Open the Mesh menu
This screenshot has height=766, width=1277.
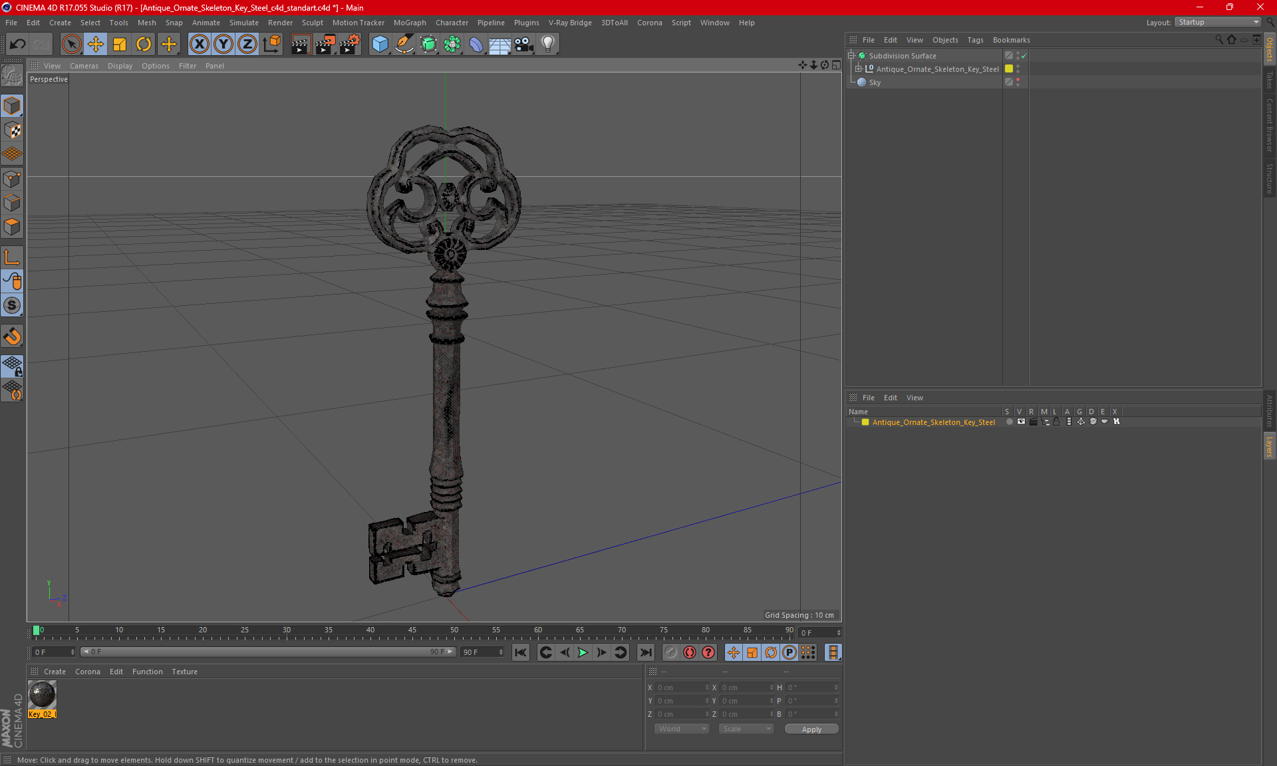(x=146, y=23)
